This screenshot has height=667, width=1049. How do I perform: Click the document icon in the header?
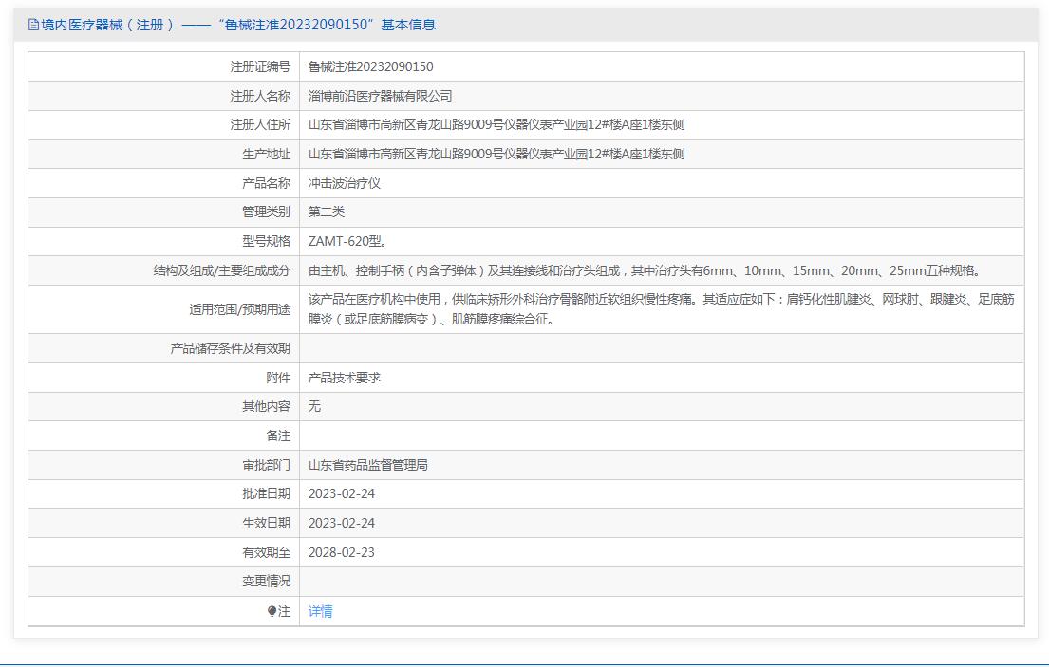pyautogui.click(x=34, y=25)
